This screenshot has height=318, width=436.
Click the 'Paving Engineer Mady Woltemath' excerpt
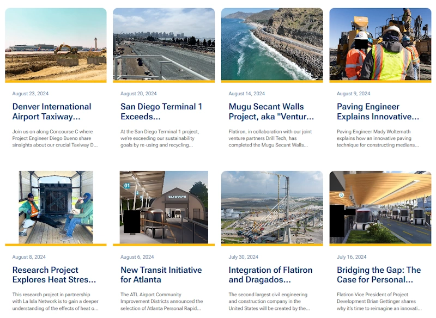pos(378,138)
